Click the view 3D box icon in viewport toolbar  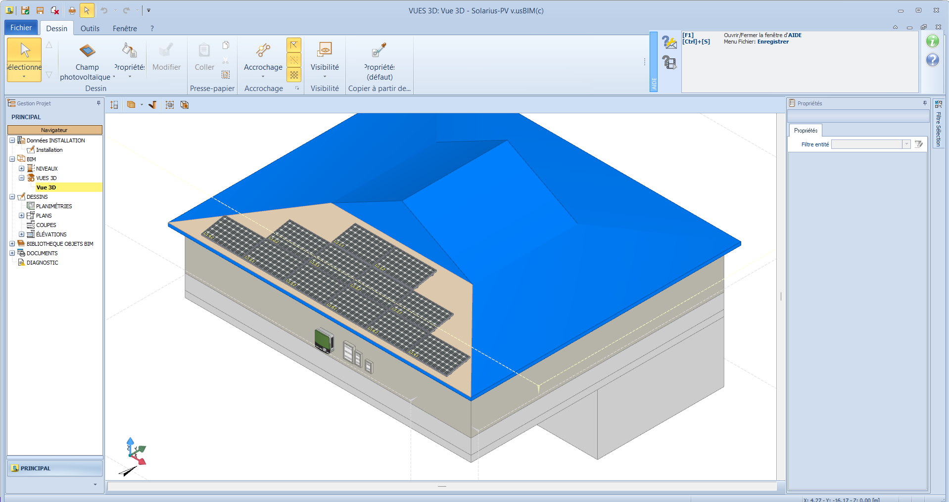click(131, 105)
